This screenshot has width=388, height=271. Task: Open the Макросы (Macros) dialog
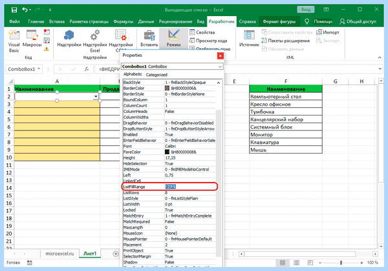[32, 39]
